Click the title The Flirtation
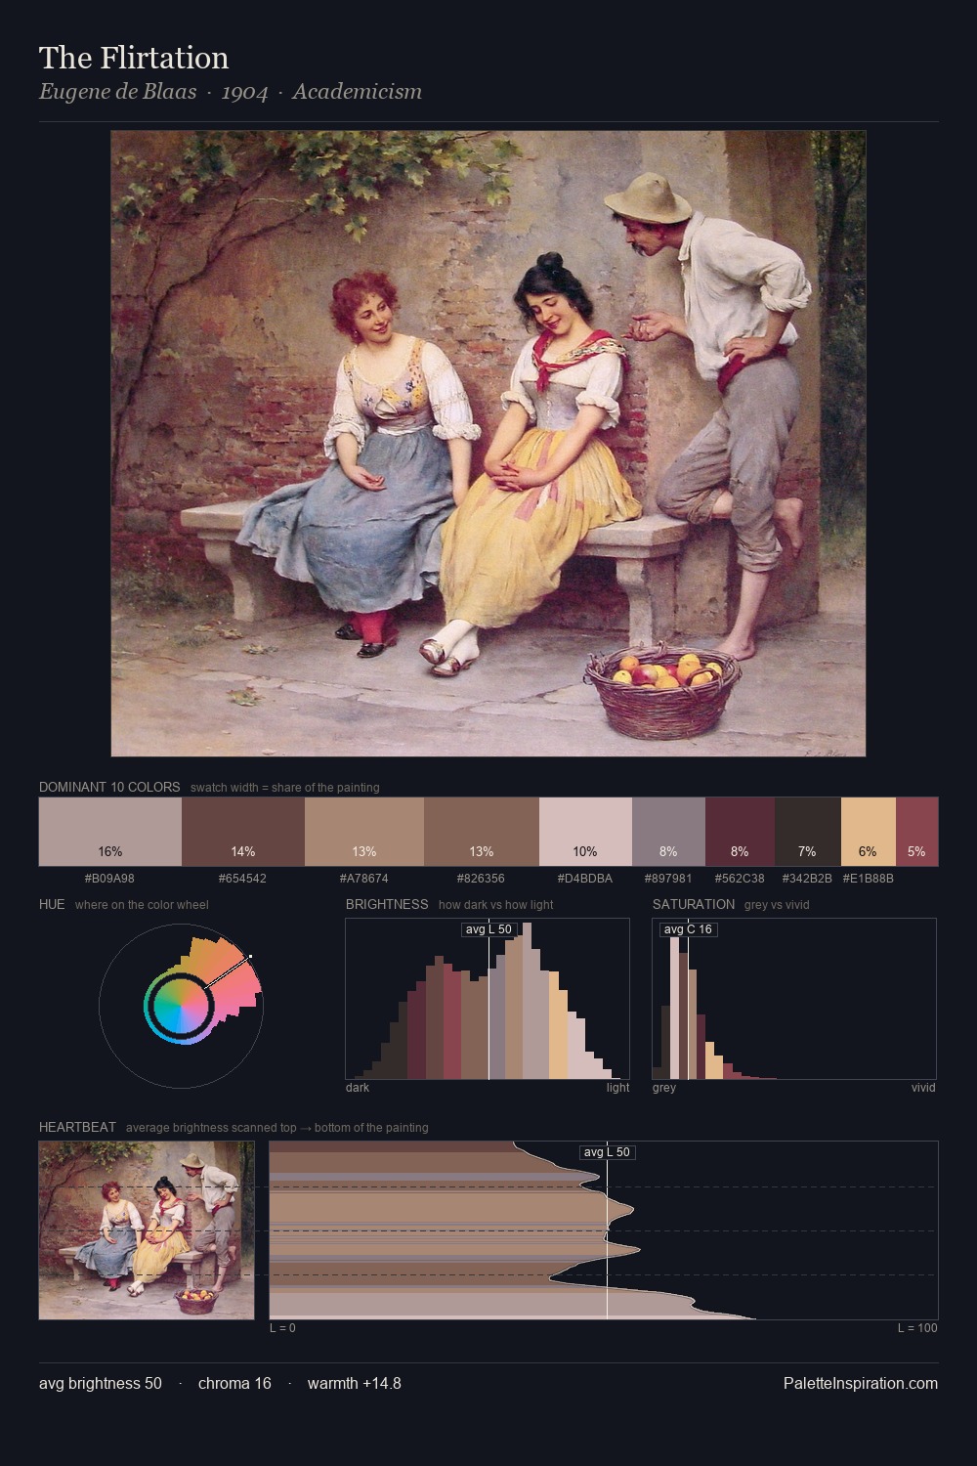The image size is (977, 1466). 134,58
